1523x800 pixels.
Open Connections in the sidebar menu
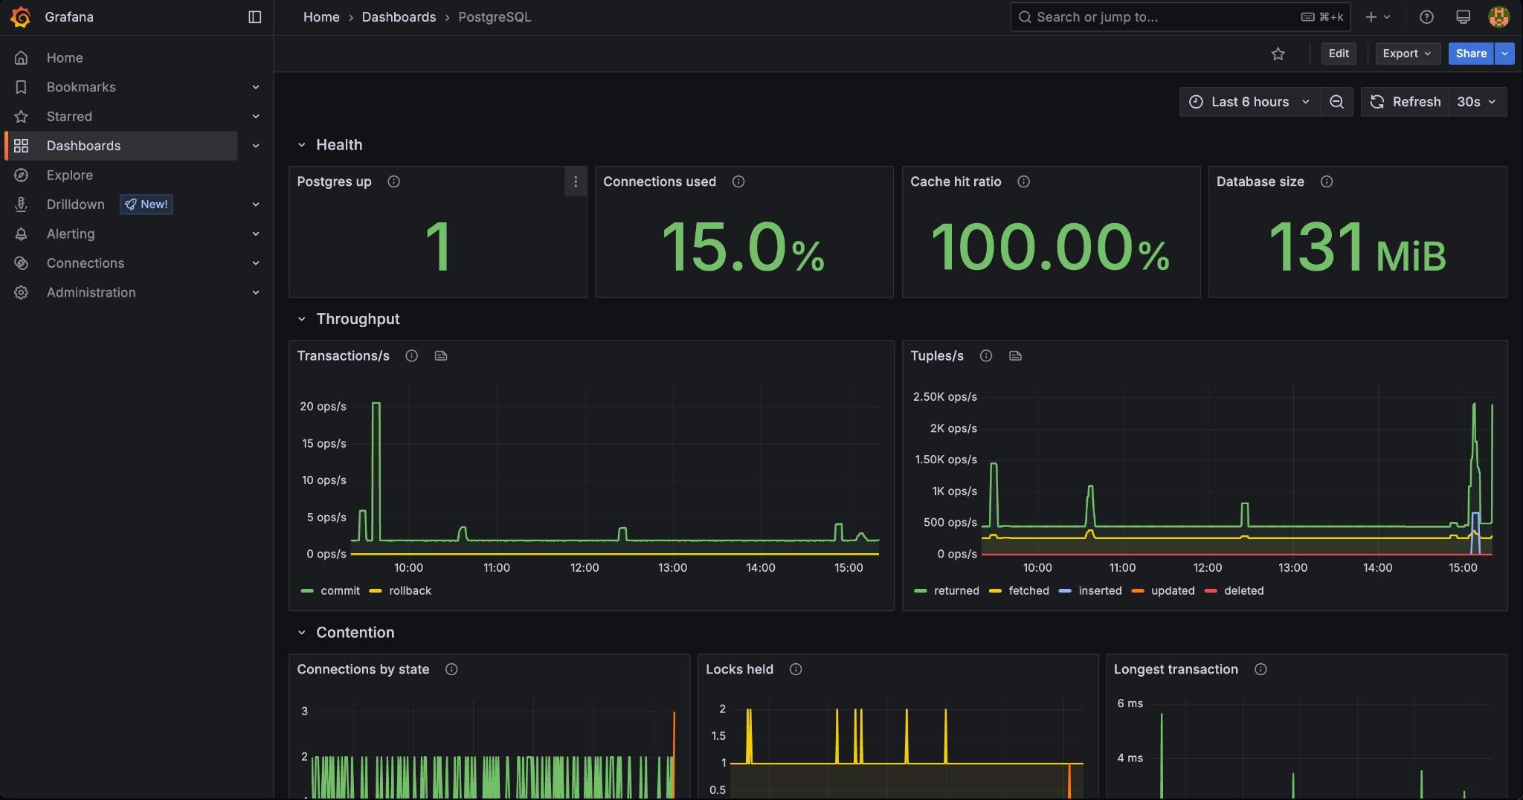pos(86,263)
